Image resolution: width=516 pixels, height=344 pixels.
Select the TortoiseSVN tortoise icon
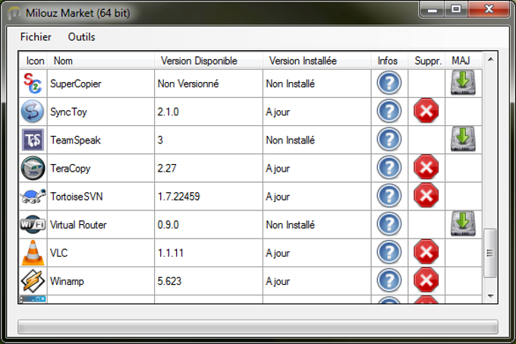[33, 196]
